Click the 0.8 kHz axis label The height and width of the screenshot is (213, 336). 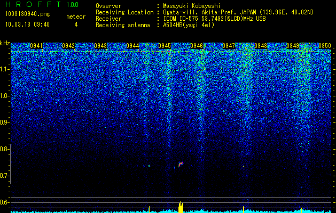tap(5, 149)
